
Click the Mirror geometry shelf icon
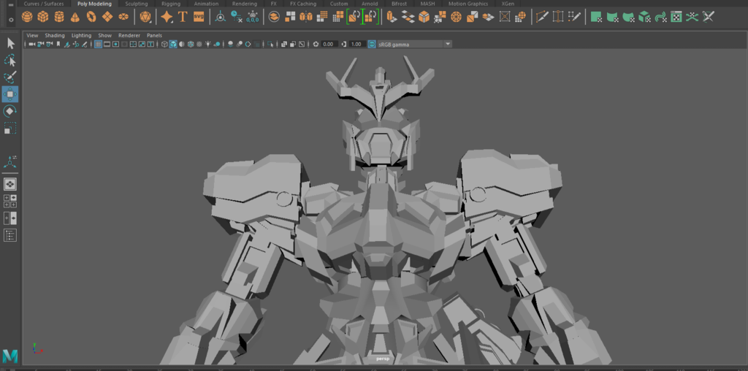306,18
